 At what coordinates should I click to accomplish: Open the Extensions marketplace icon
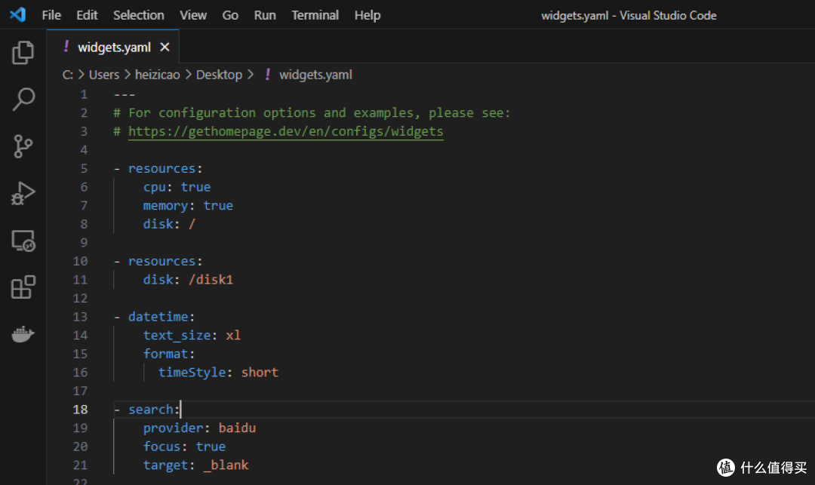pyautogui.click(x=23, y=287)
